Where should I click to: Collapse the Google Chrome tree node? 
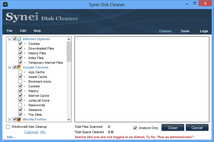click(9, 68)
